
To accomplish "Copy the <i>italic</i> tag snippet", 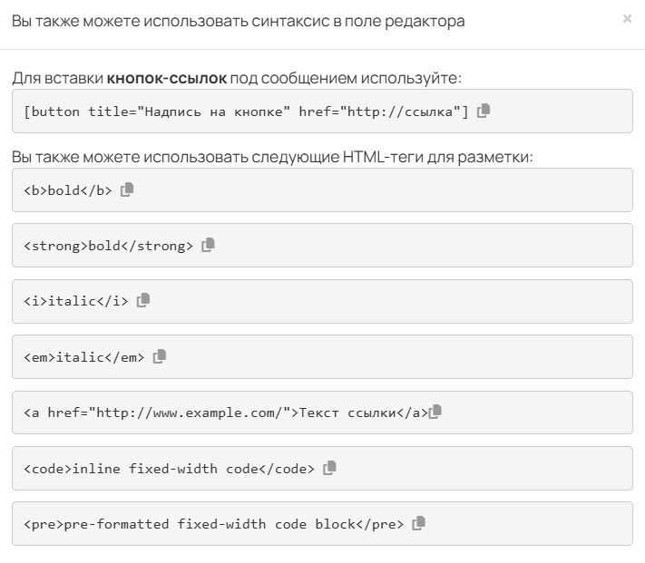I will coord(143,300).
